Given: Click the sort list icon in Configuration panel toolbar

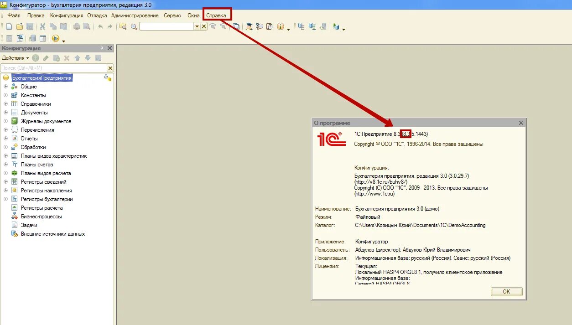Looking at the screenshot, I should (x=98, y=58).
